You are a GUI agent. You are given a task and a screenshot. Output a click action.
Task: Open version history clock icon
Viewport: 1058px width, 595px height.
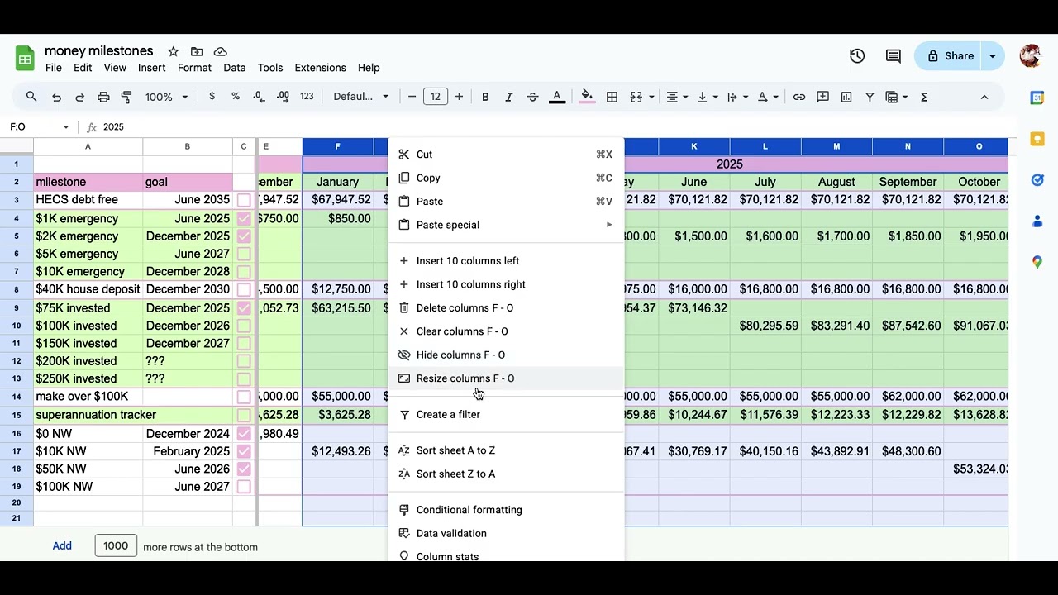(x=857, y=56)
